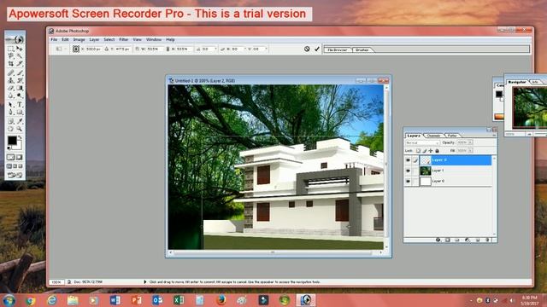Add a layer mask in Layers panel

(x=447, y=240)
